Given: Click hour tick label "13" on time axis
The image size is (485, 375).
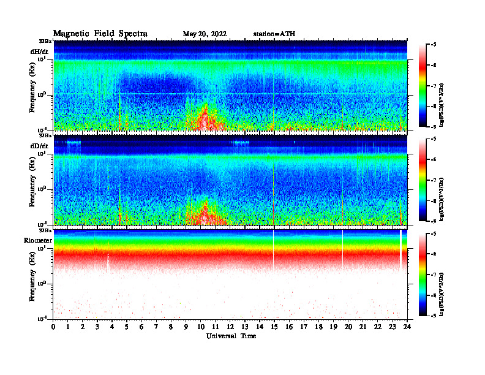Looking at the screenshot, I should pyautogui.click(x=245, y=327).
